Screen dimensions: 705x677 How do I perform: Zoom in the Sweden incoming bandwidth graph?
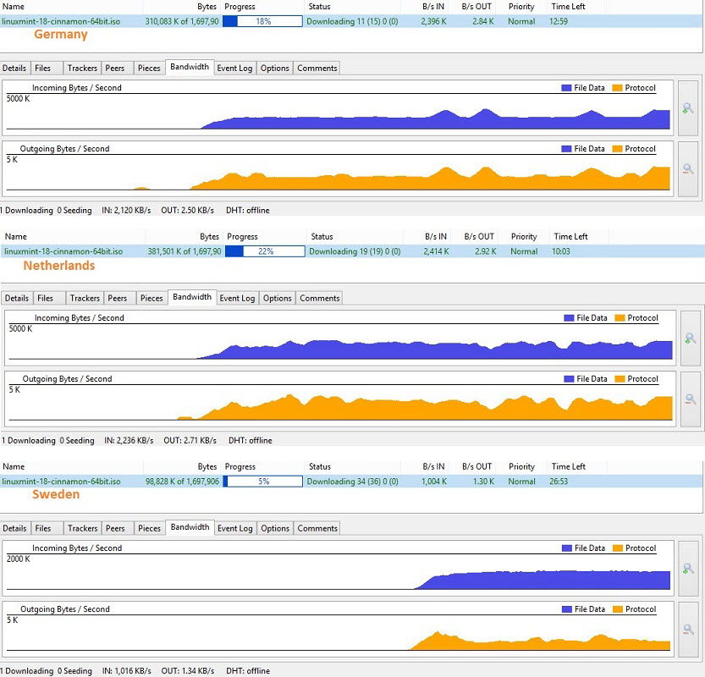click(688, 569)
